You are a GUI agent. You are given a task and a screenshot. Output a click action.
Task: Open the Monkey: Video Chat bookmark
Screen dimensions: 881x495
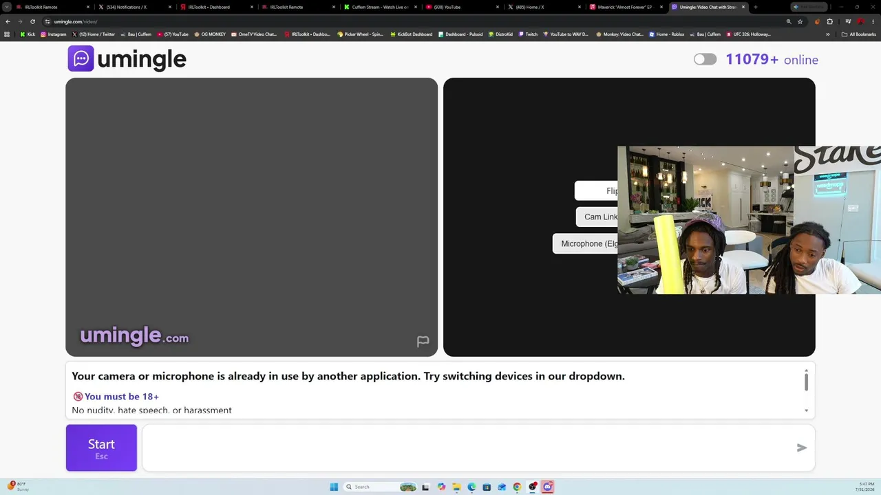(619, 34)
